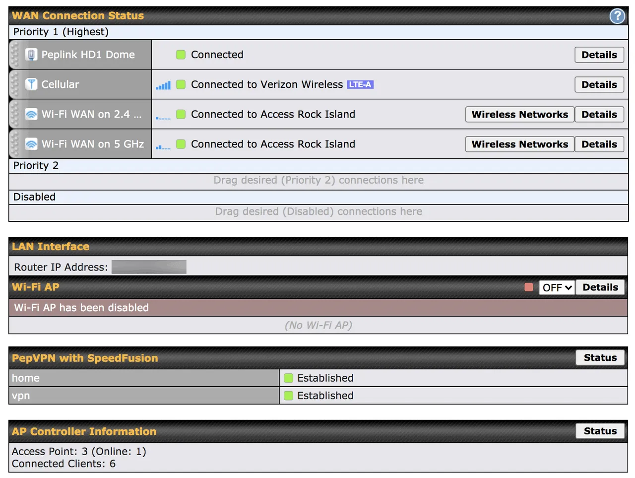
Task: Open Wi-Fi AP Details
Action: click(x=600, y=287)
